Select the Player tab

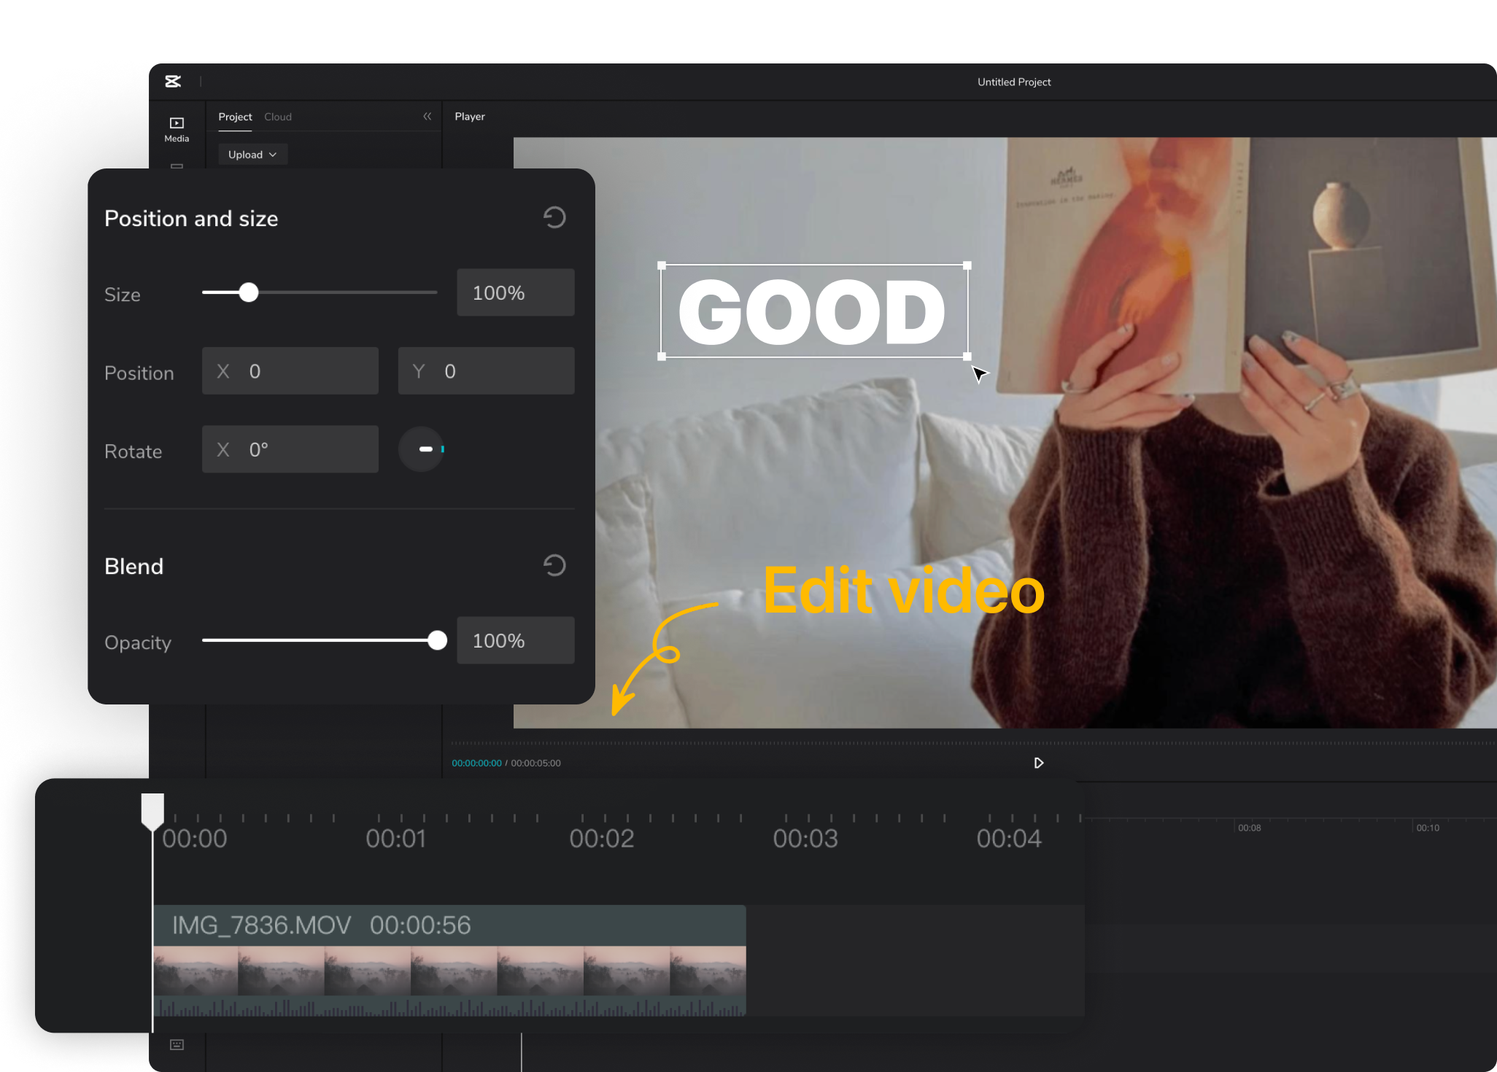coord(470,117)
